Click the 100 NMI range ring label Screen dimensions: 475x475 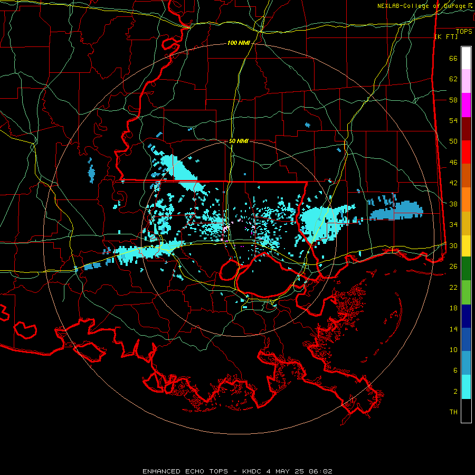(239, 43)
